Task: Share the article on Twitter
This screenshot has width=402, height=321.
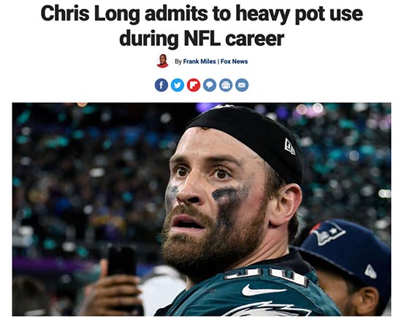Action: click(178, 85)
